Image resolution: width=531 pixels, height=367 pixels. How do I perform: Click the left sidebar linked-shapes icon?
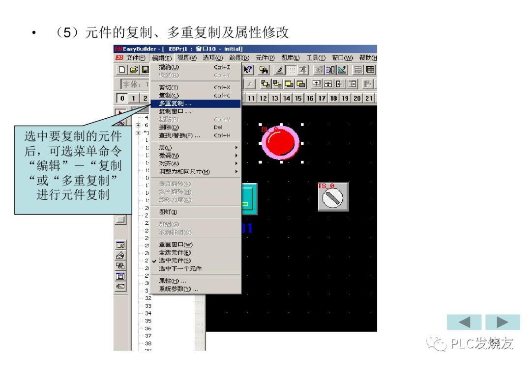[x=120, y=265]
